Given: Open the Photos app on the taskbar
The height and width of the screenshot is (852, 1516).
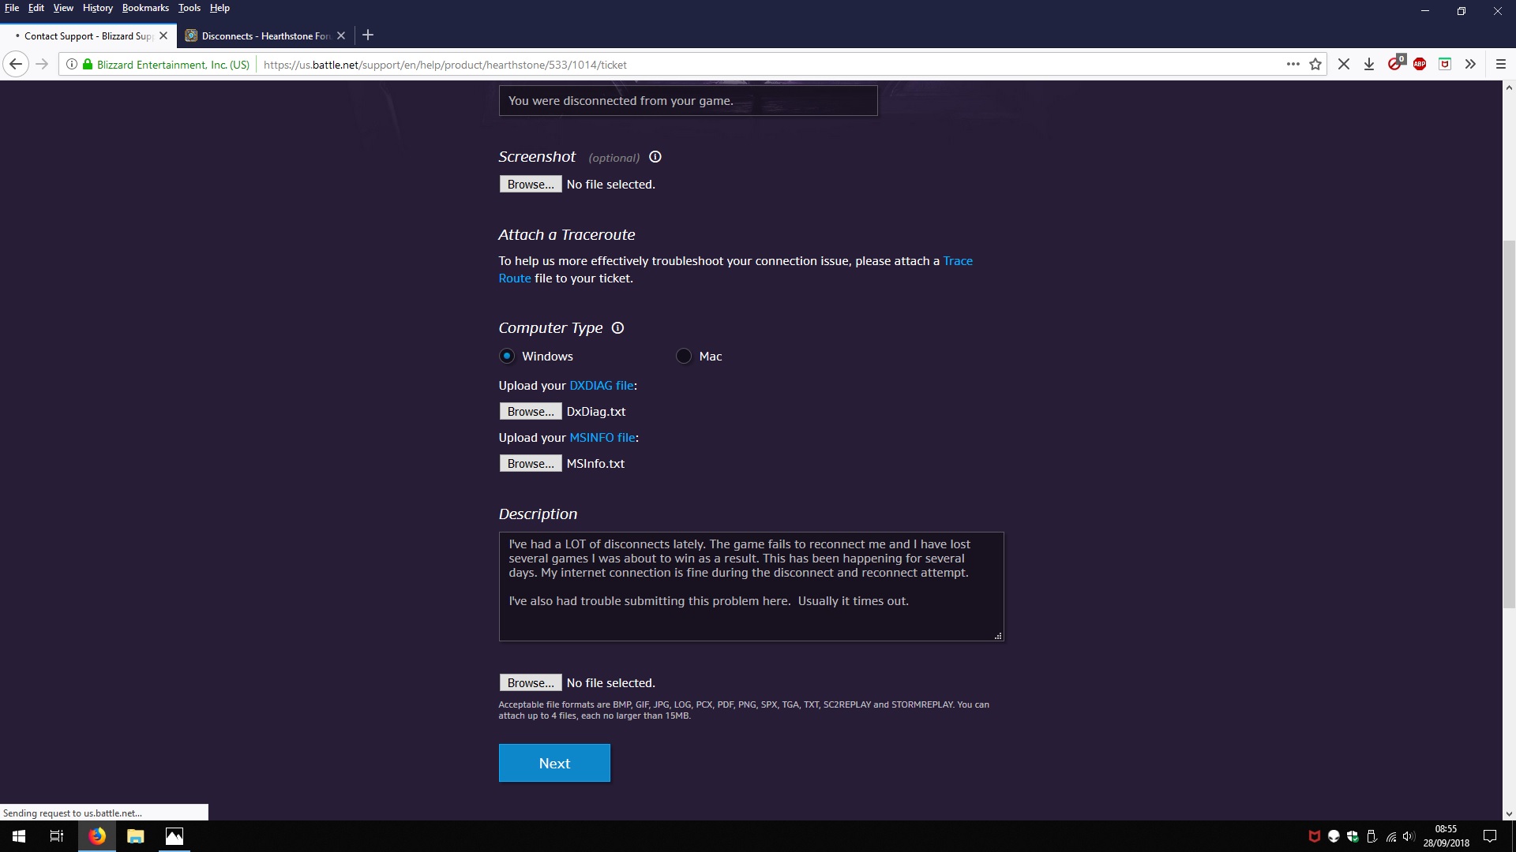Looking at the screenshot, I should click(174, 836).
